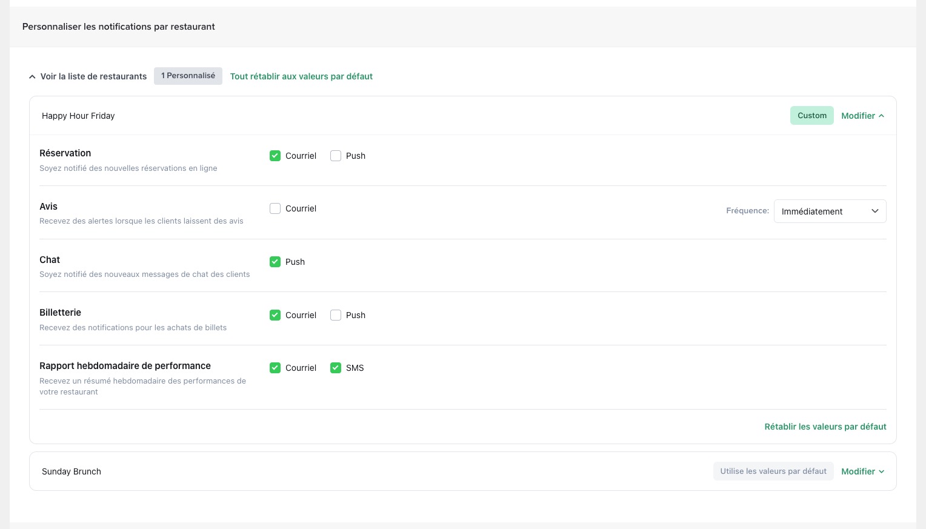
Task: Click 'Utilise les valeurs par défaut' badge
Action: click(773, 471)
